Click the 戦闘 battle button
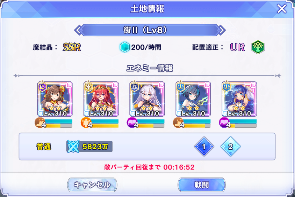Screen dimensions: 295x197 coord(201,185)
